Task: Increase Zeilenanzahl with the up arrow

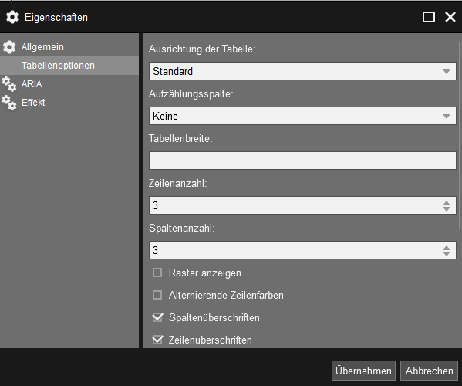Action: tap(447, 203)
